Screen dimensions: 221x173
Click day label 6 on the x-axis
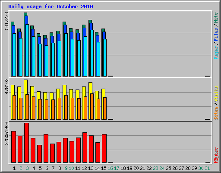click(47, 168)
